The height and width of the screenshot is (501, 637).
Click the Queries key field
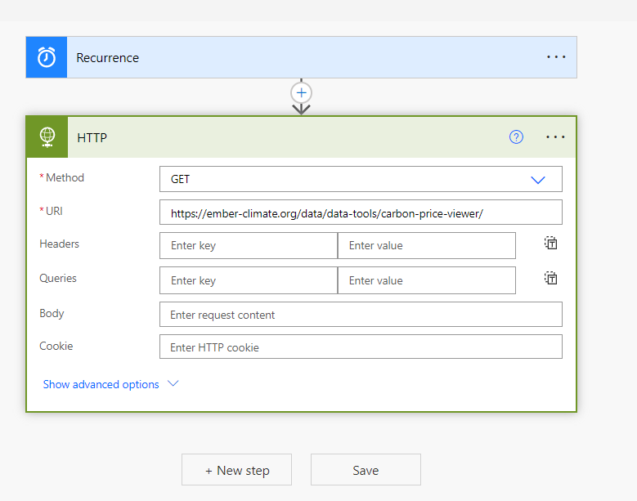[x=249, y=280]
